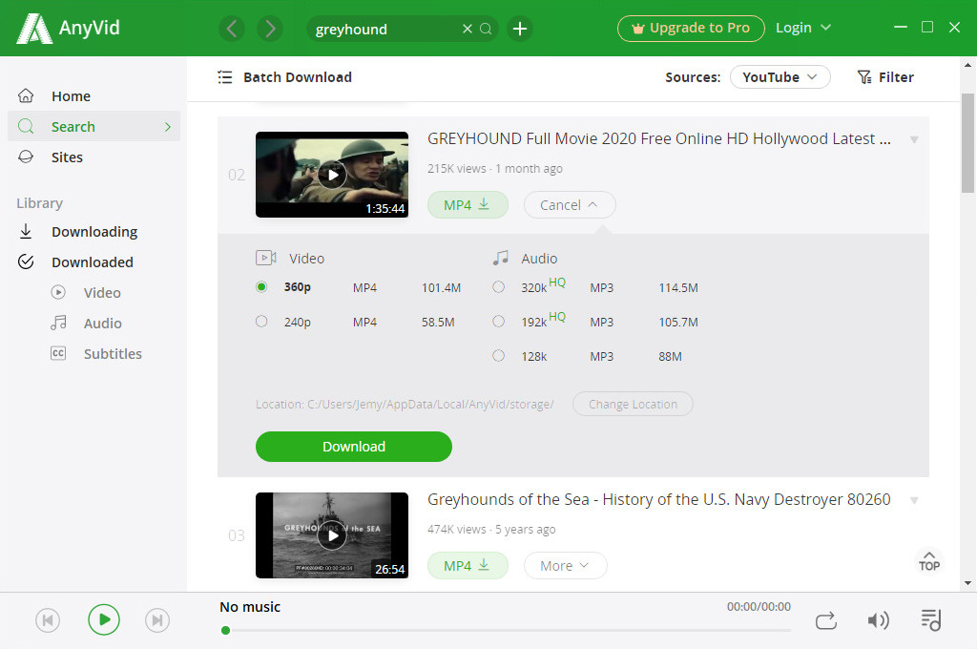Click the Batch Download list icon
Screen dimensions: 977x649
(225, 77)
